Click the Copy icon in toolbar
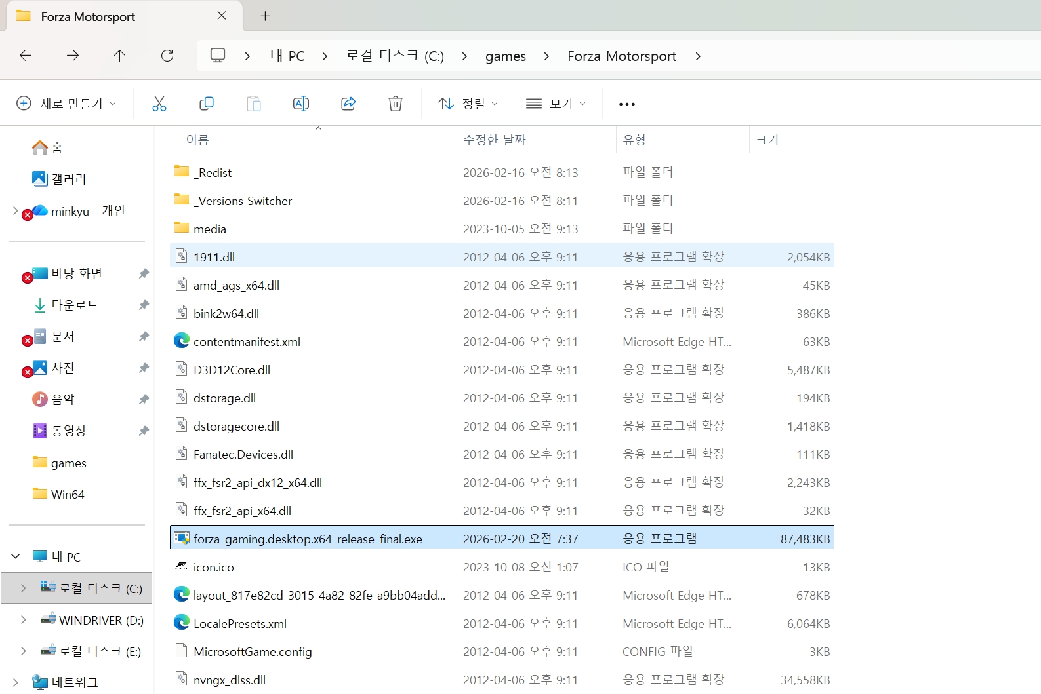Image resolution: width=1041 pixels, height=694 pixels. 207,104
